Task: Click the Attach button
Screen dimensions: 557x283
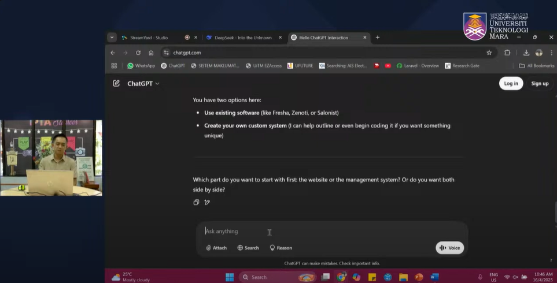Action: 216,248
